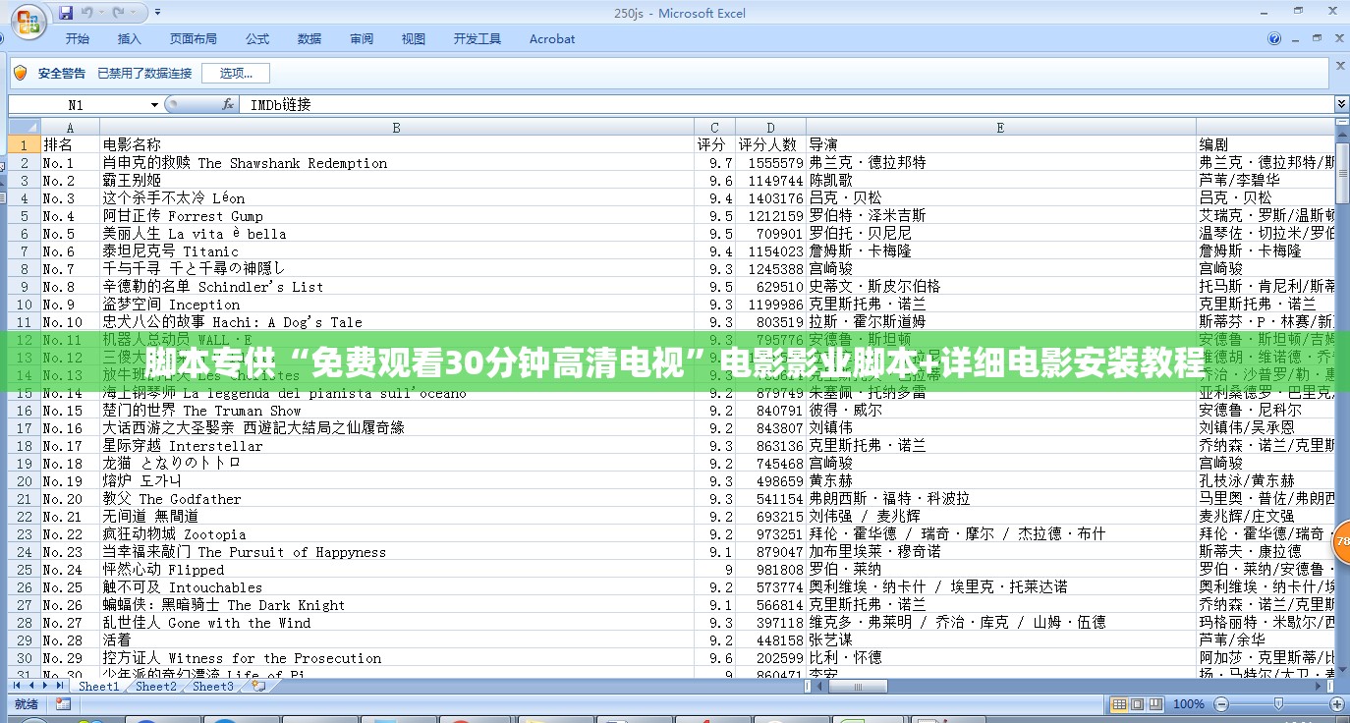Click the macro record icon in status bar

tap(63, 704)
